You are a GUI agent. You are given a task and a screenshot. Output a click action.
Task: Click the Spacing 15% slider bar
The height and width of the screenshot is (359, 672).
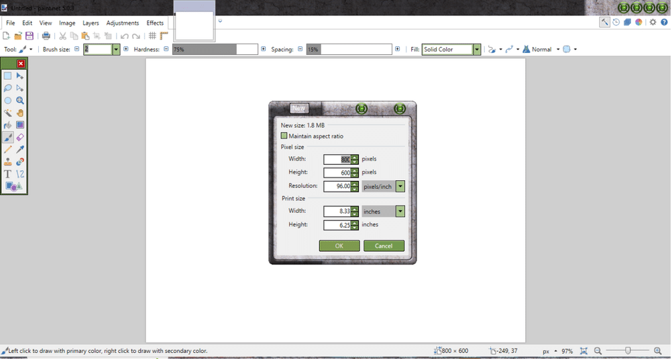click(349, 49)
